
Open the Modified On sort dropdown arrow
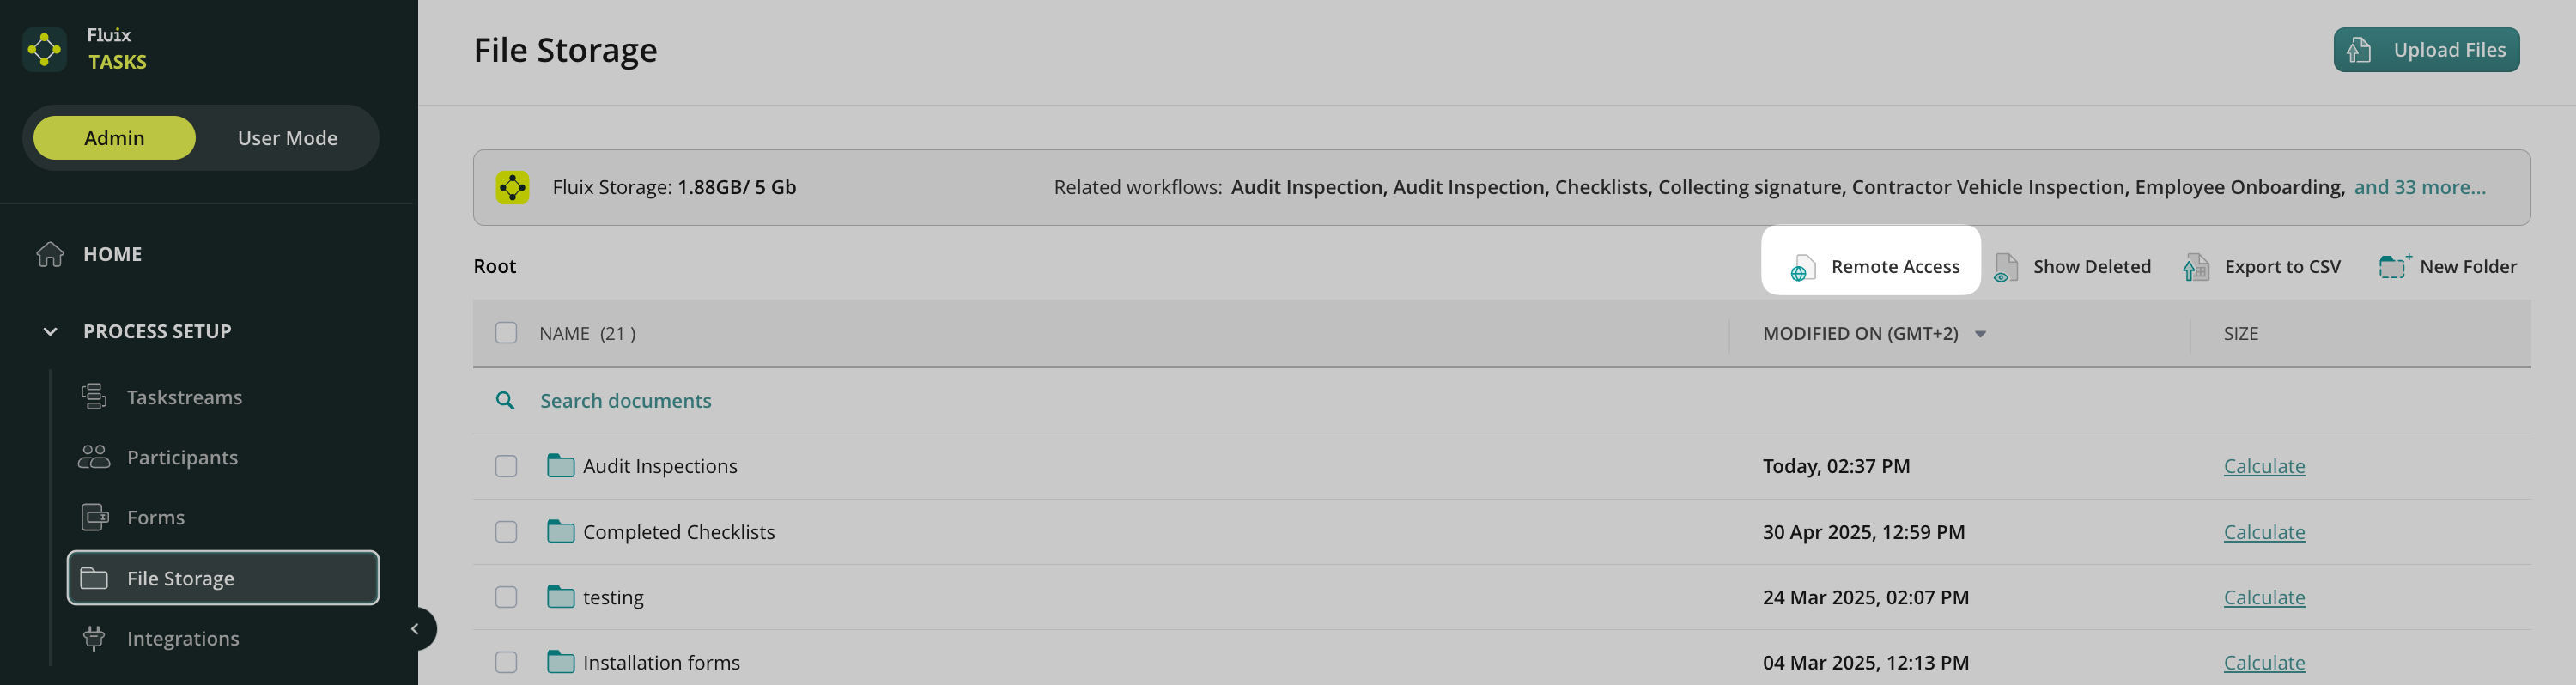1980,334
